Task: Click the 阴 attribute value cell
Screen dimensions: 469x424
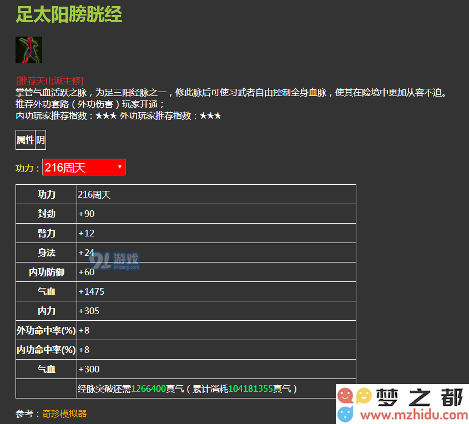Action: click(x=41, y=140)
